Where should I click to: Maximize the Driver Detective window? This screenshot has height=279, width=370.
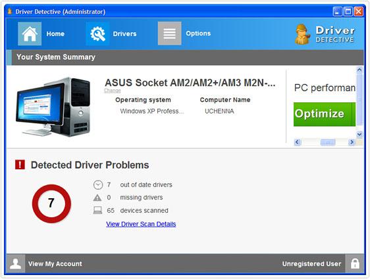tap(348, 11)
